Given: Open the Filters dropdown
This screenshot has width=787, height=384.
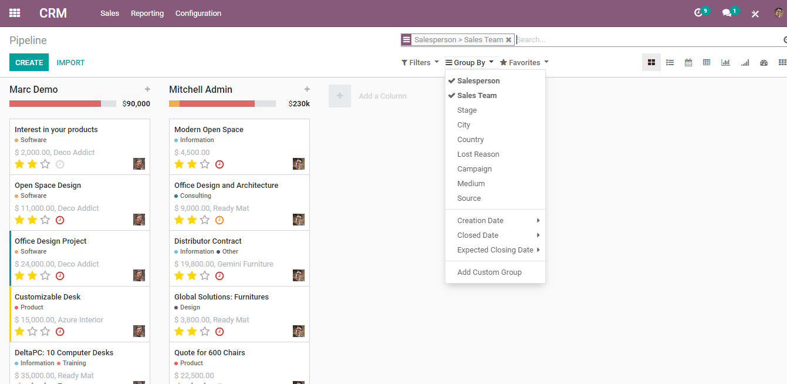Looking at the screenshot, I should coord(420,62).
